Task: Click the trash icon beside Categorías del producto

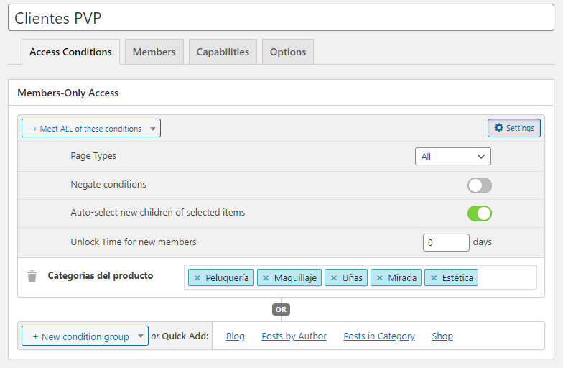Action: [32, 276]
